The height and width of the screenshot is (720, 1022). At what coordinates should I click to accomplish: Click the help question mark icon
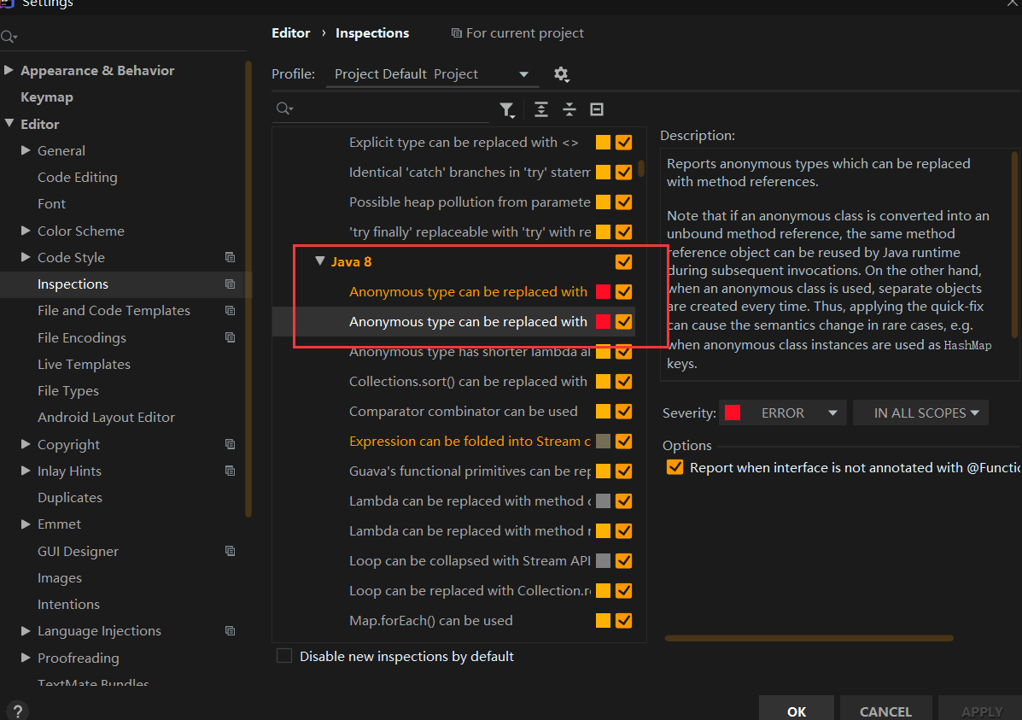click(17, 711)
